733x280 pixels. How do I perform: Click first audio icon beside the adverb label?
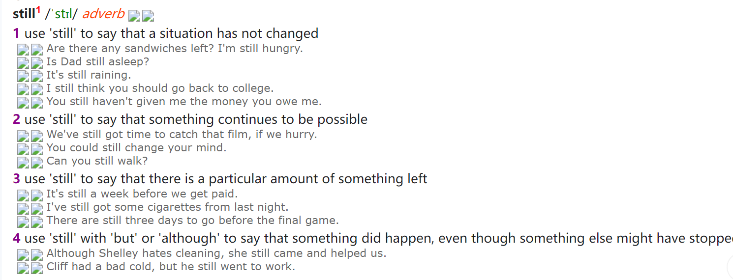coord(134,16)
